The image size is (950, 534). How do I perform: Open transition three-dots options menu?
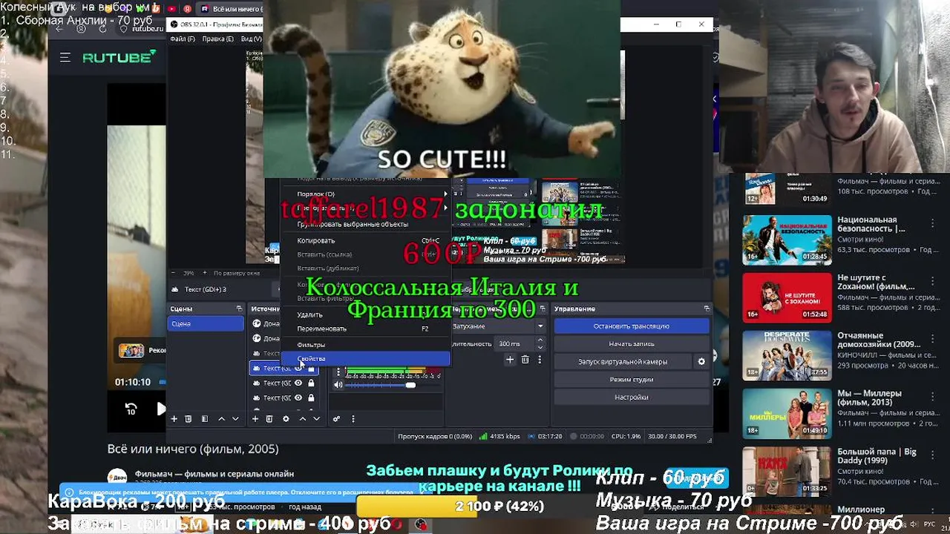[x=540, y=360]
